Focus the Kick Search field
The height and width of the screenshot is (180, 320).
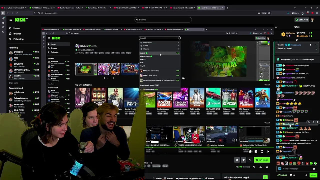163,20
